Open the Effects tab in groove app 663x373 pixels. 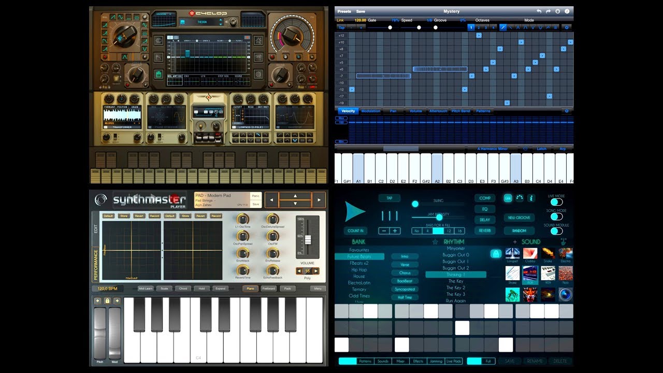(419, 361)
